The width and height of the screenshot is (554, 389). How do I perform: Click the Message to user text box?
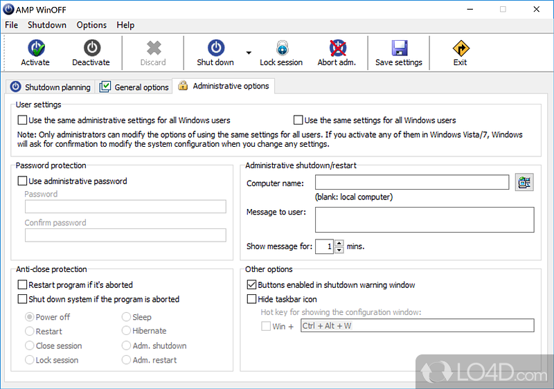tap(425, 219)
